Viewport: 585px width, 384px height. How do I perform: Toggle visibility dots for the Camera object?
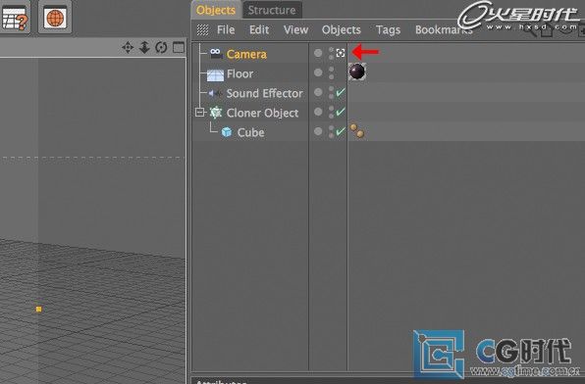331,53
